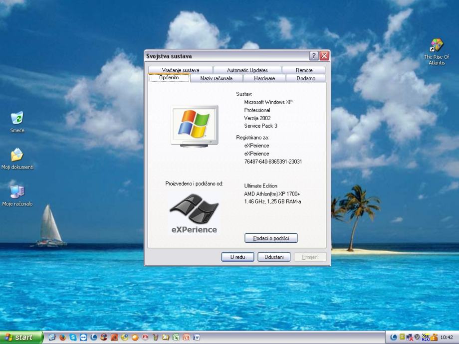Click the Service Pack 3 text

[260, 126]
